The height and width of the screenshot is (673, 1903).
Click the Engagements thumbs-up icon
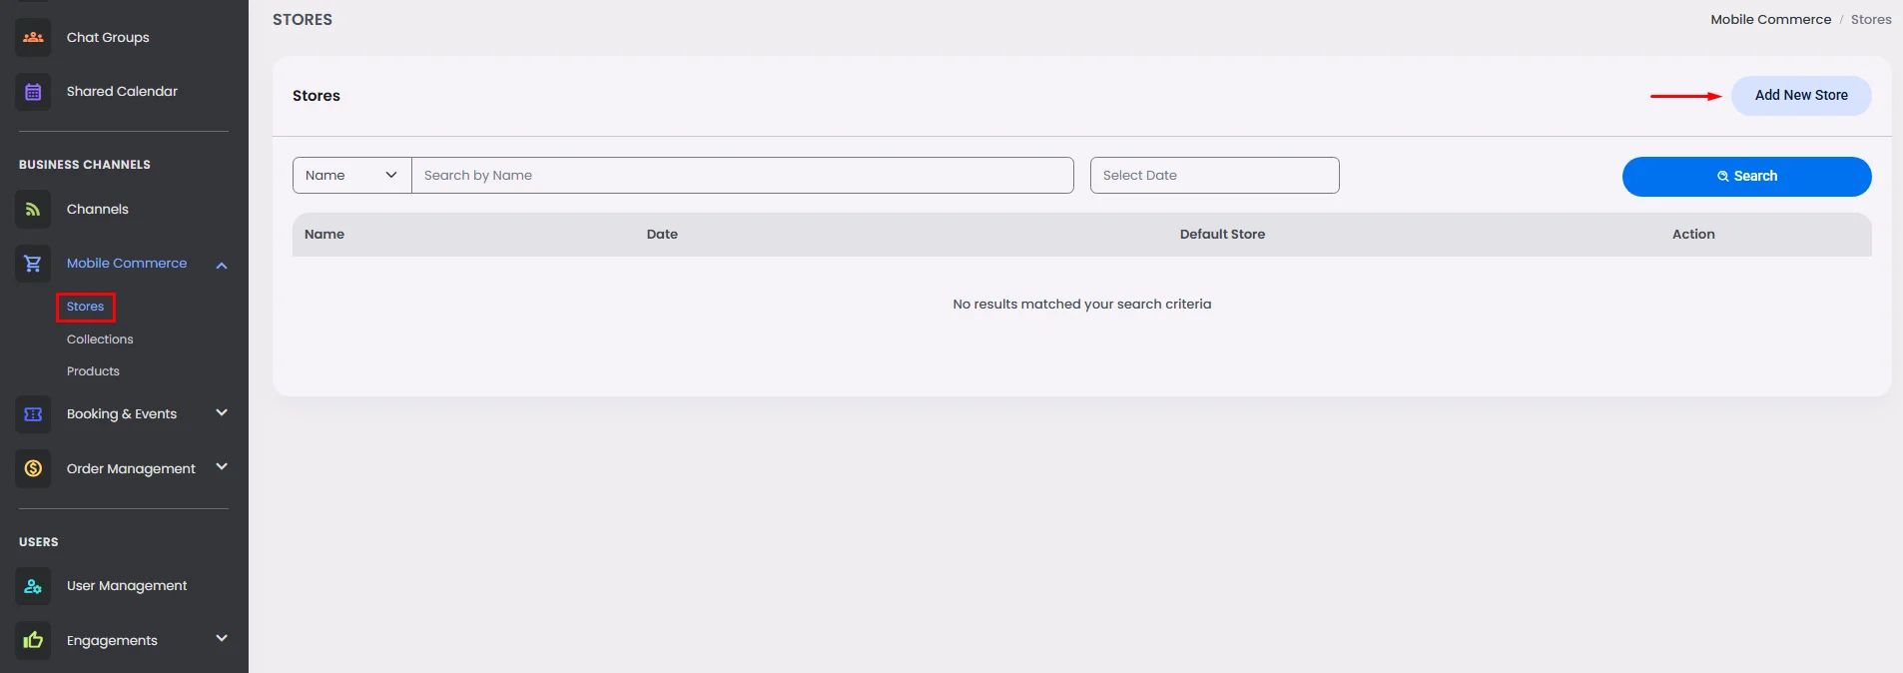tap(33, 640)
